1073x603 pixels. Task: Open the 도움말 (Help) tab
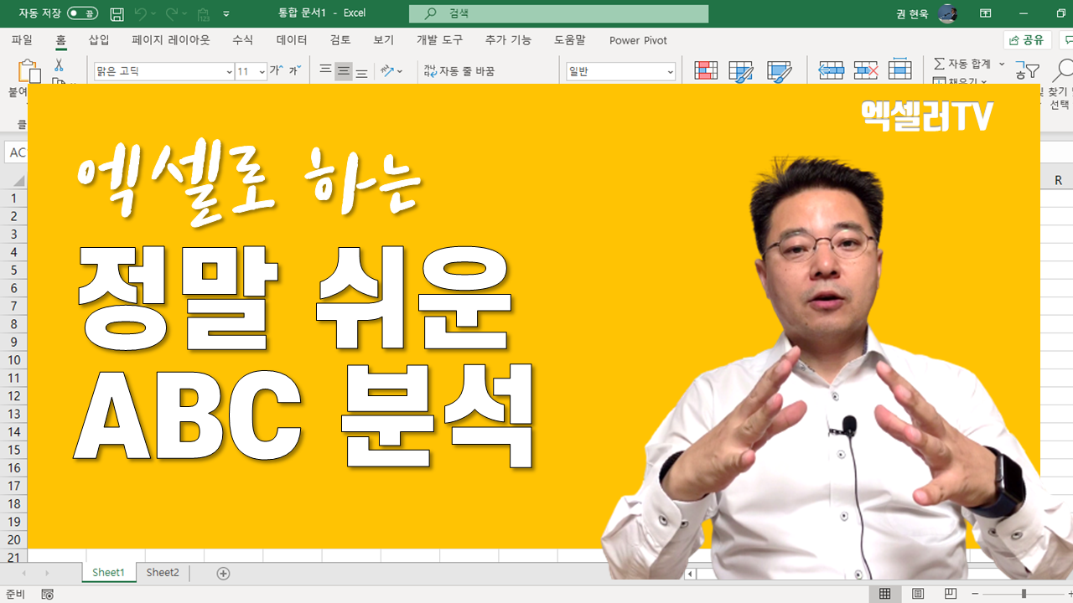[570, 40]
